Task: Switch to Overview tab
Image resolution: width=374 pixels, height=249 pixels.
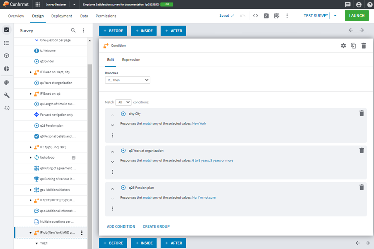Action: click(x=16, y=16)
